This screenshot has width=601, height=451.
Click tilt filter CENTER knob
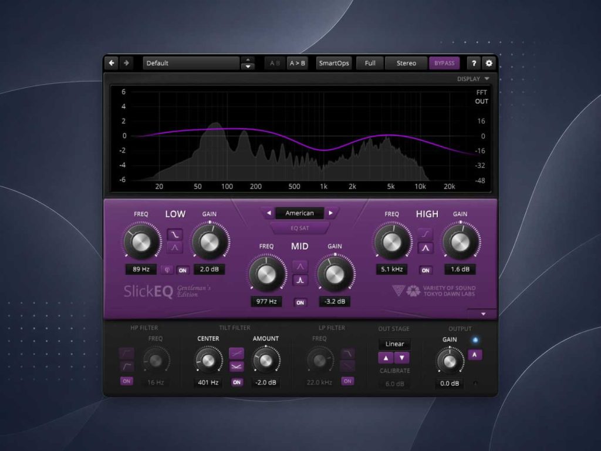click(x=208, y=360)
